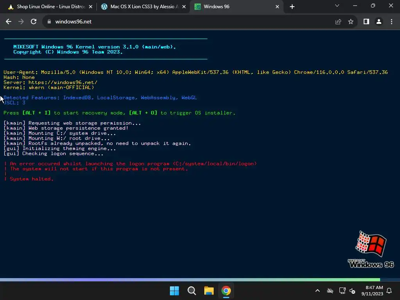400x300 pixels.
Task: Open a new browser tab
Action: click(x=292, y=7)
